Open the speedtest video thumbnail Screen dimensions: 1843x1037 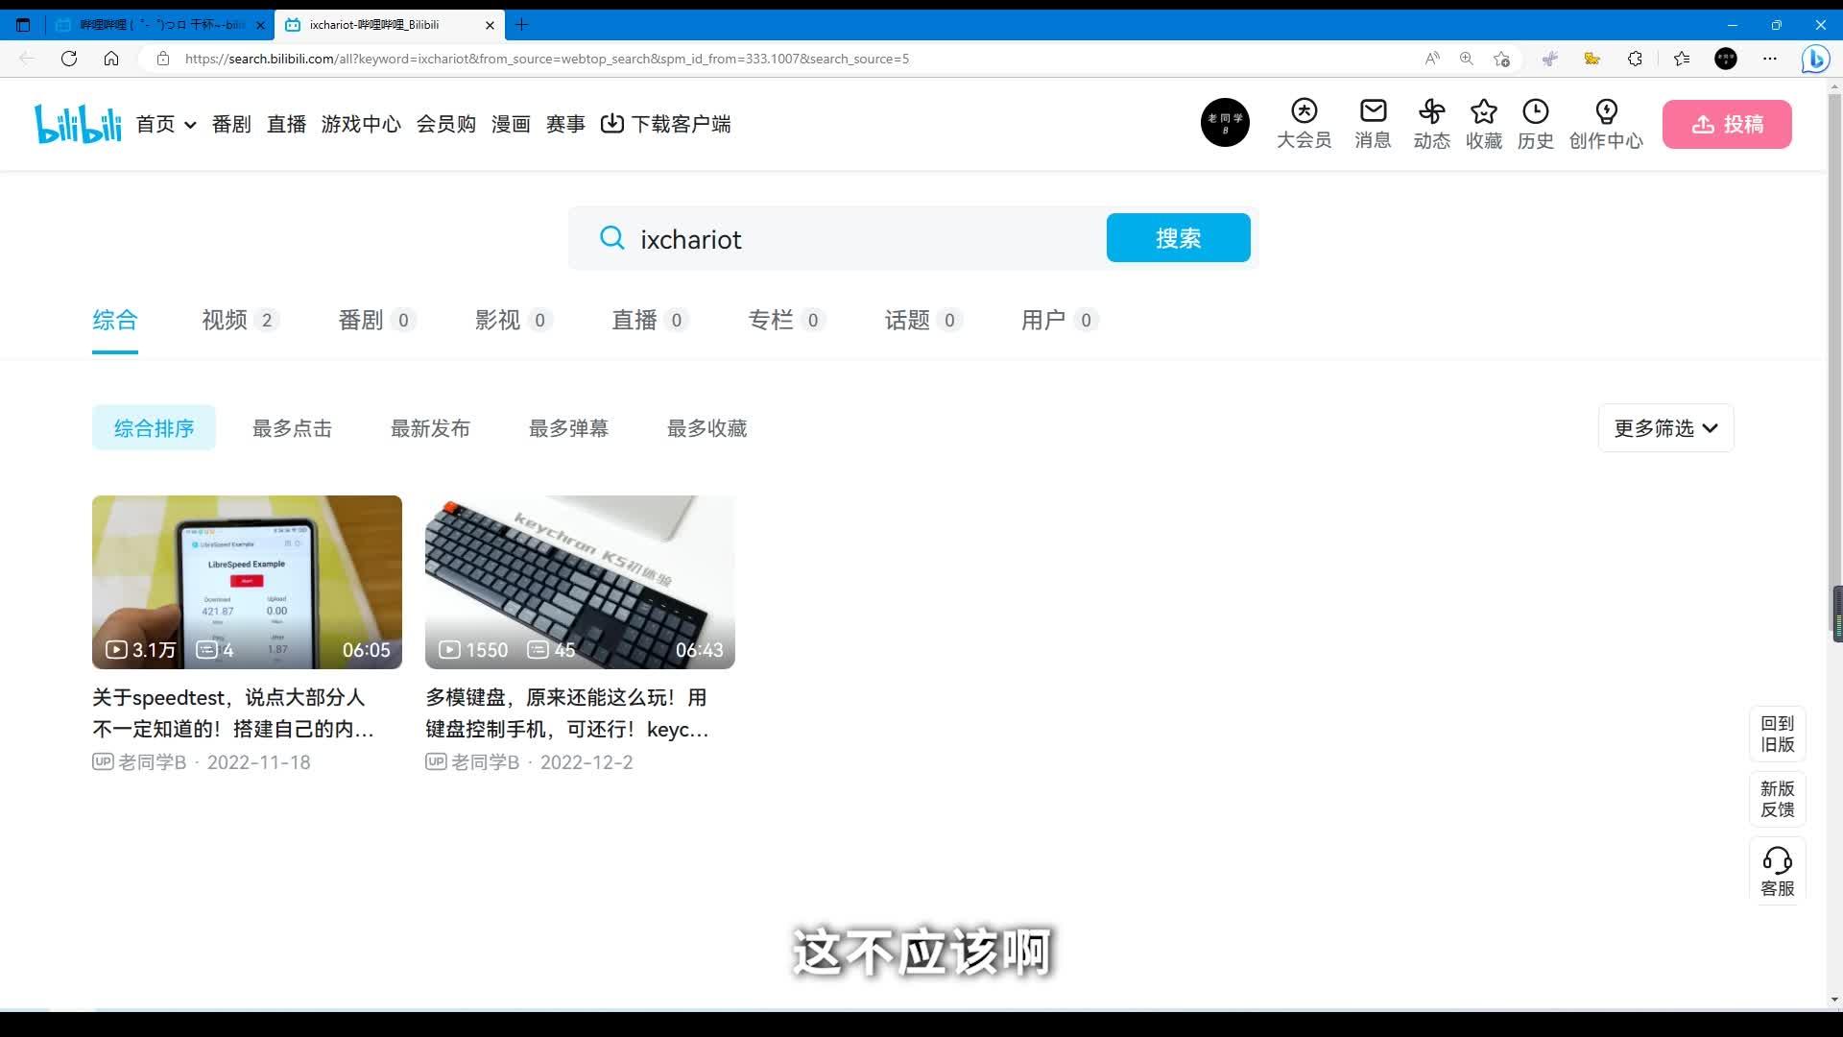pyautogui.click(x=247, y=582)
